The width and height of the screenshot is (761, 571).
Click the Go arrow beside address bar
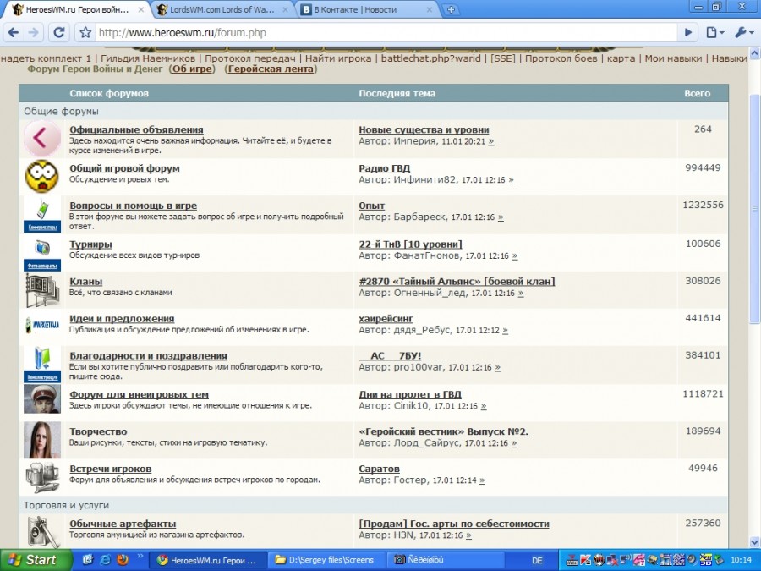click(x=688, y=32)
